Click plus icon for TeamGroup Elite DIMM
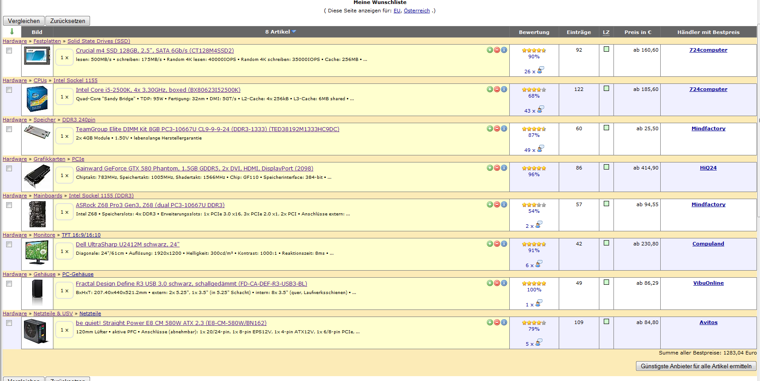 tap(490, 128)
